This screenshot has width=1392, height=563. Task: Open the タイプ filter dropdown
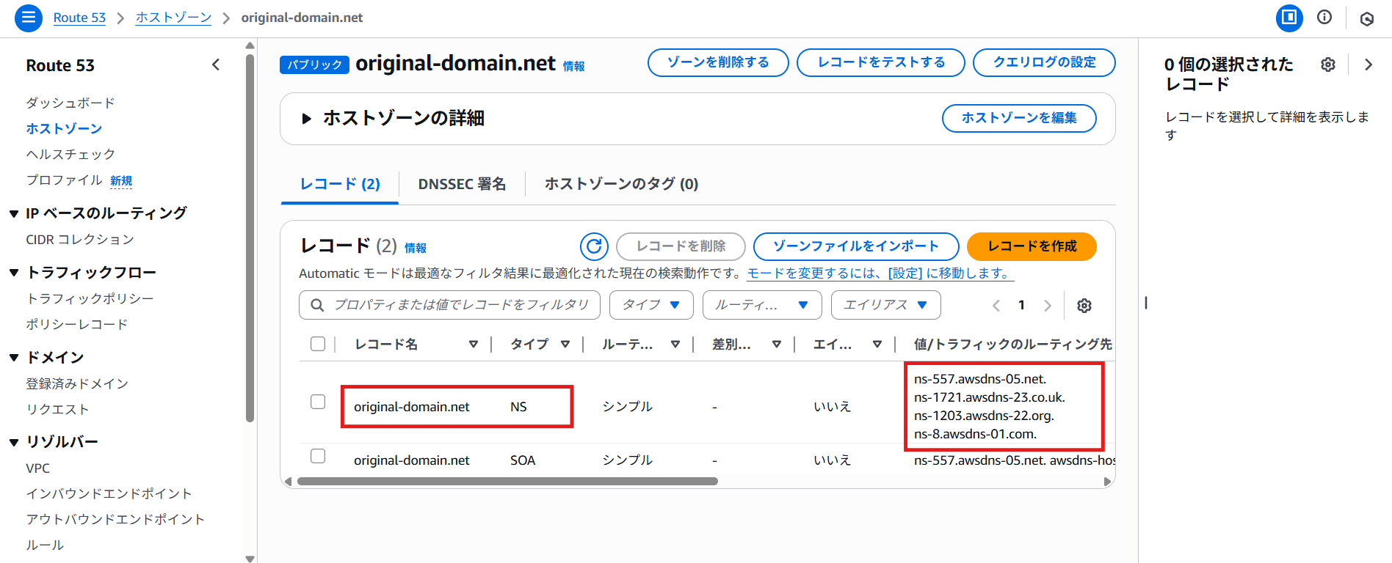pos(651,305)
